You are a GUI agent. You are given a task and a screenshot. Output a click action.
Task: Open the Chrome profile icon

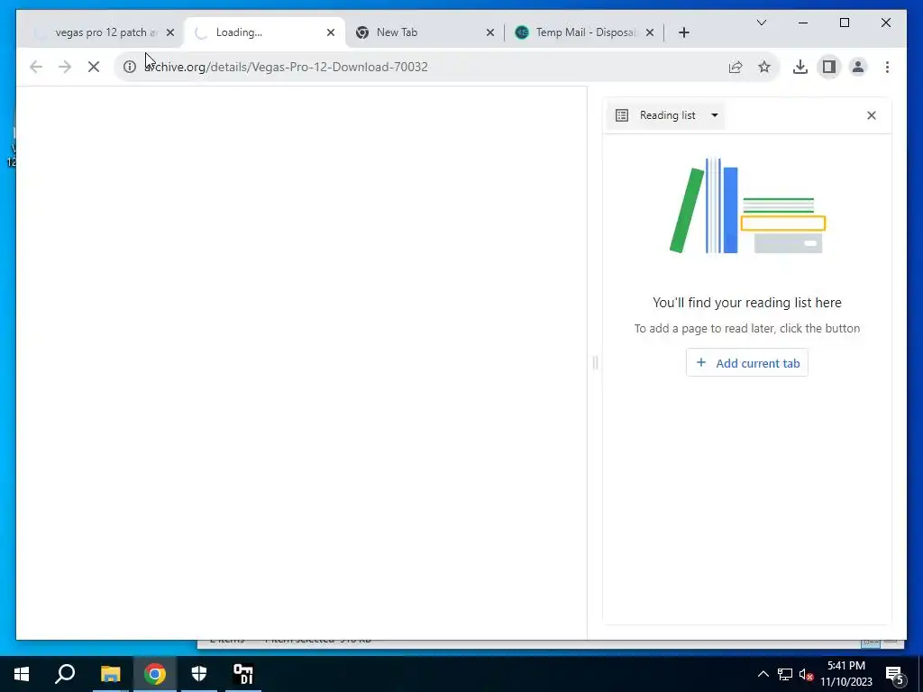coord(858,67)
